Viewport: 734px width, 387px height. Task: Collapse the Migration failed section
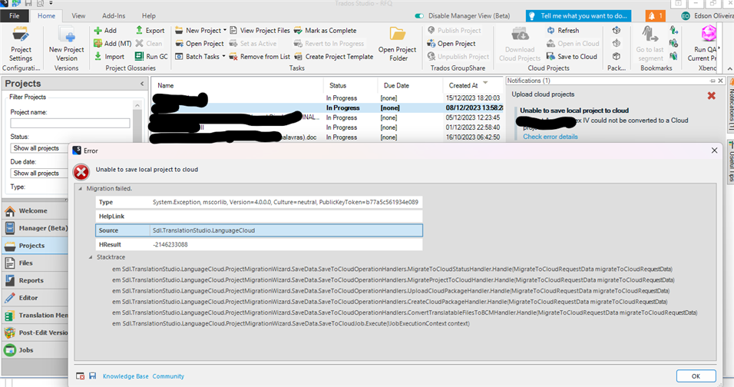click(x=80, y=189)
